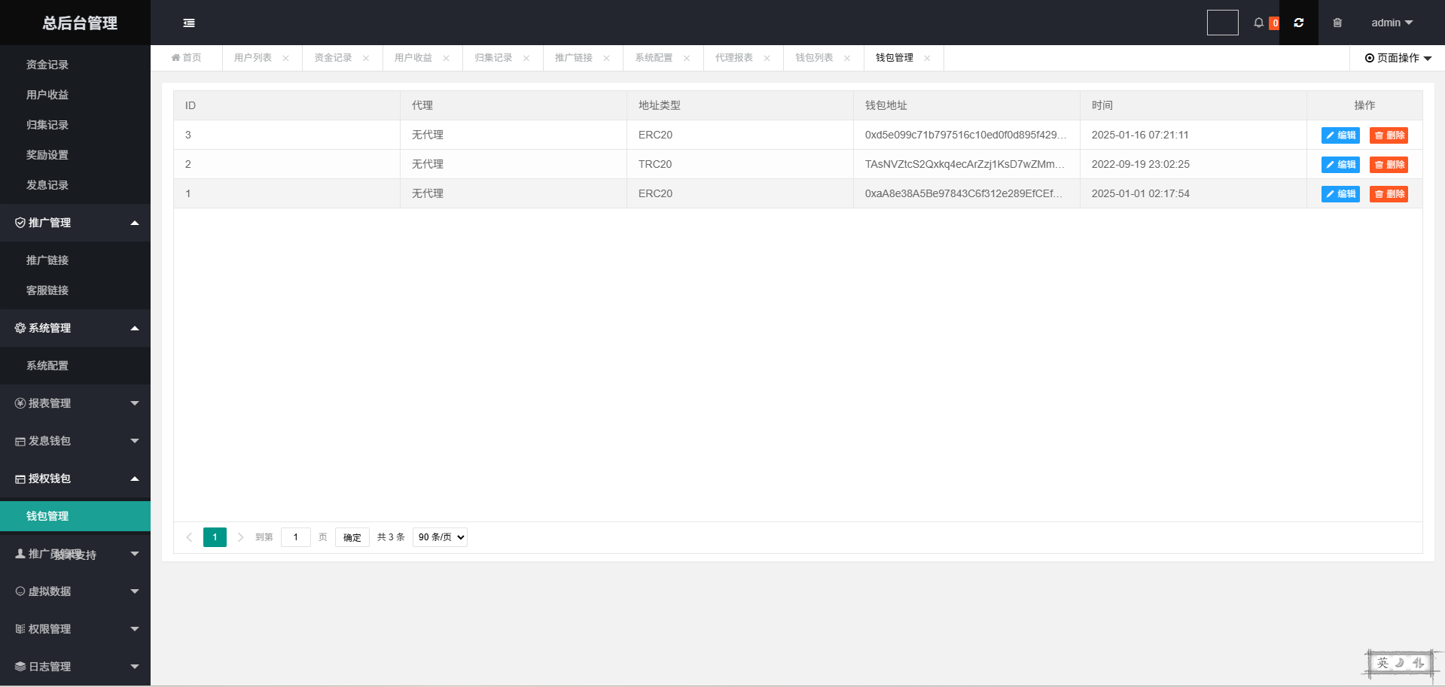Switch to the 资金记录 tab
Image resolution: width=1445 pixels, height=687 pixels.
point(333,58)
